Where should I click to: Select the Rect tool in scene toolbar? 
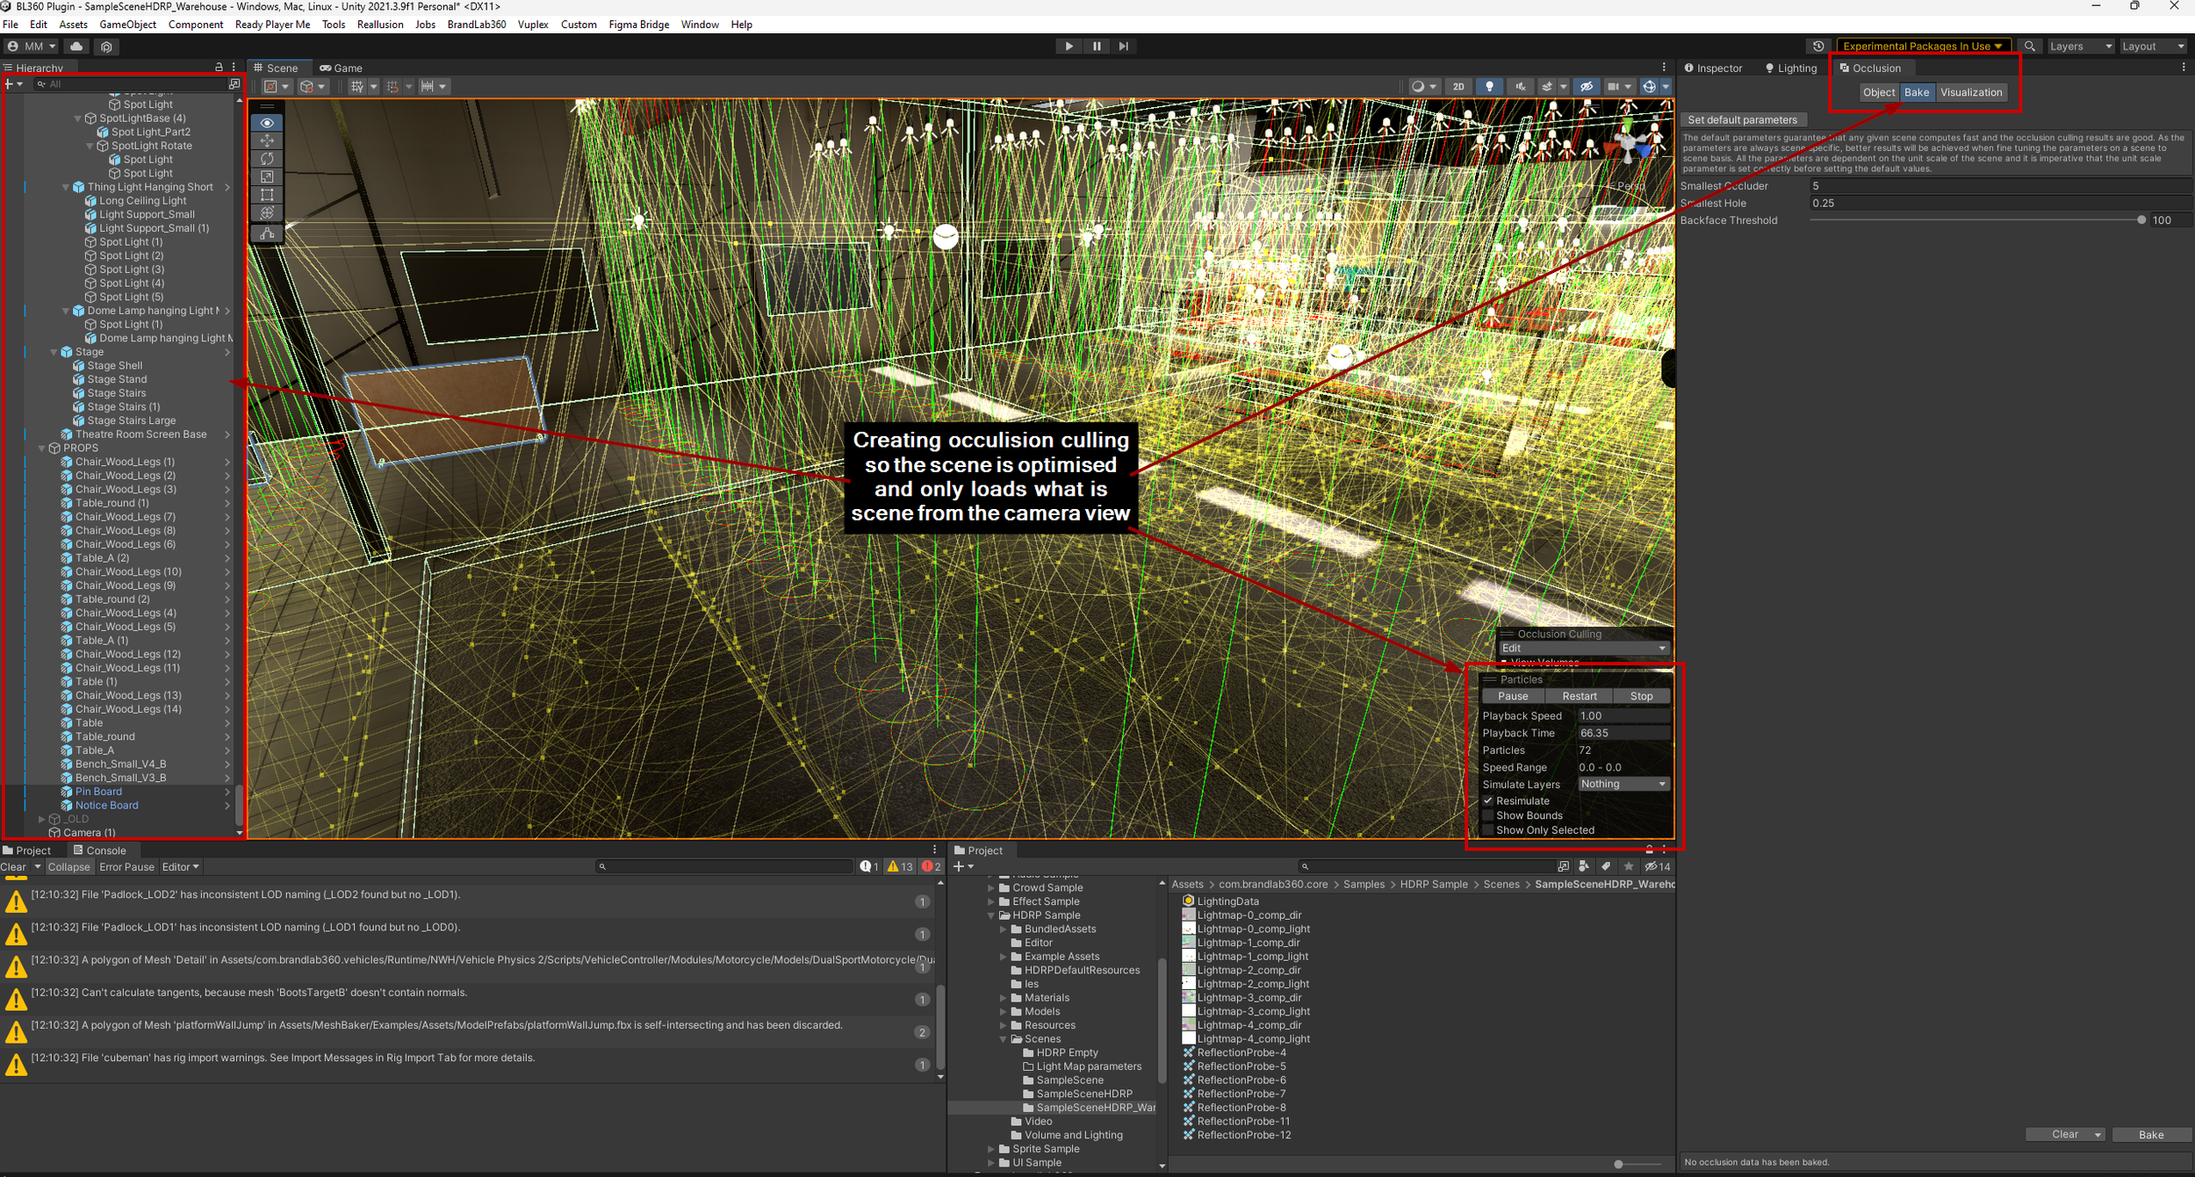tap(267, 195)
